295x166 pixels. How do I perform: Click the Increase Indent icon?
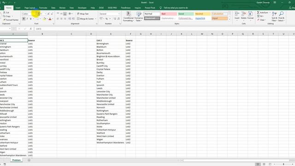point(73,19)
